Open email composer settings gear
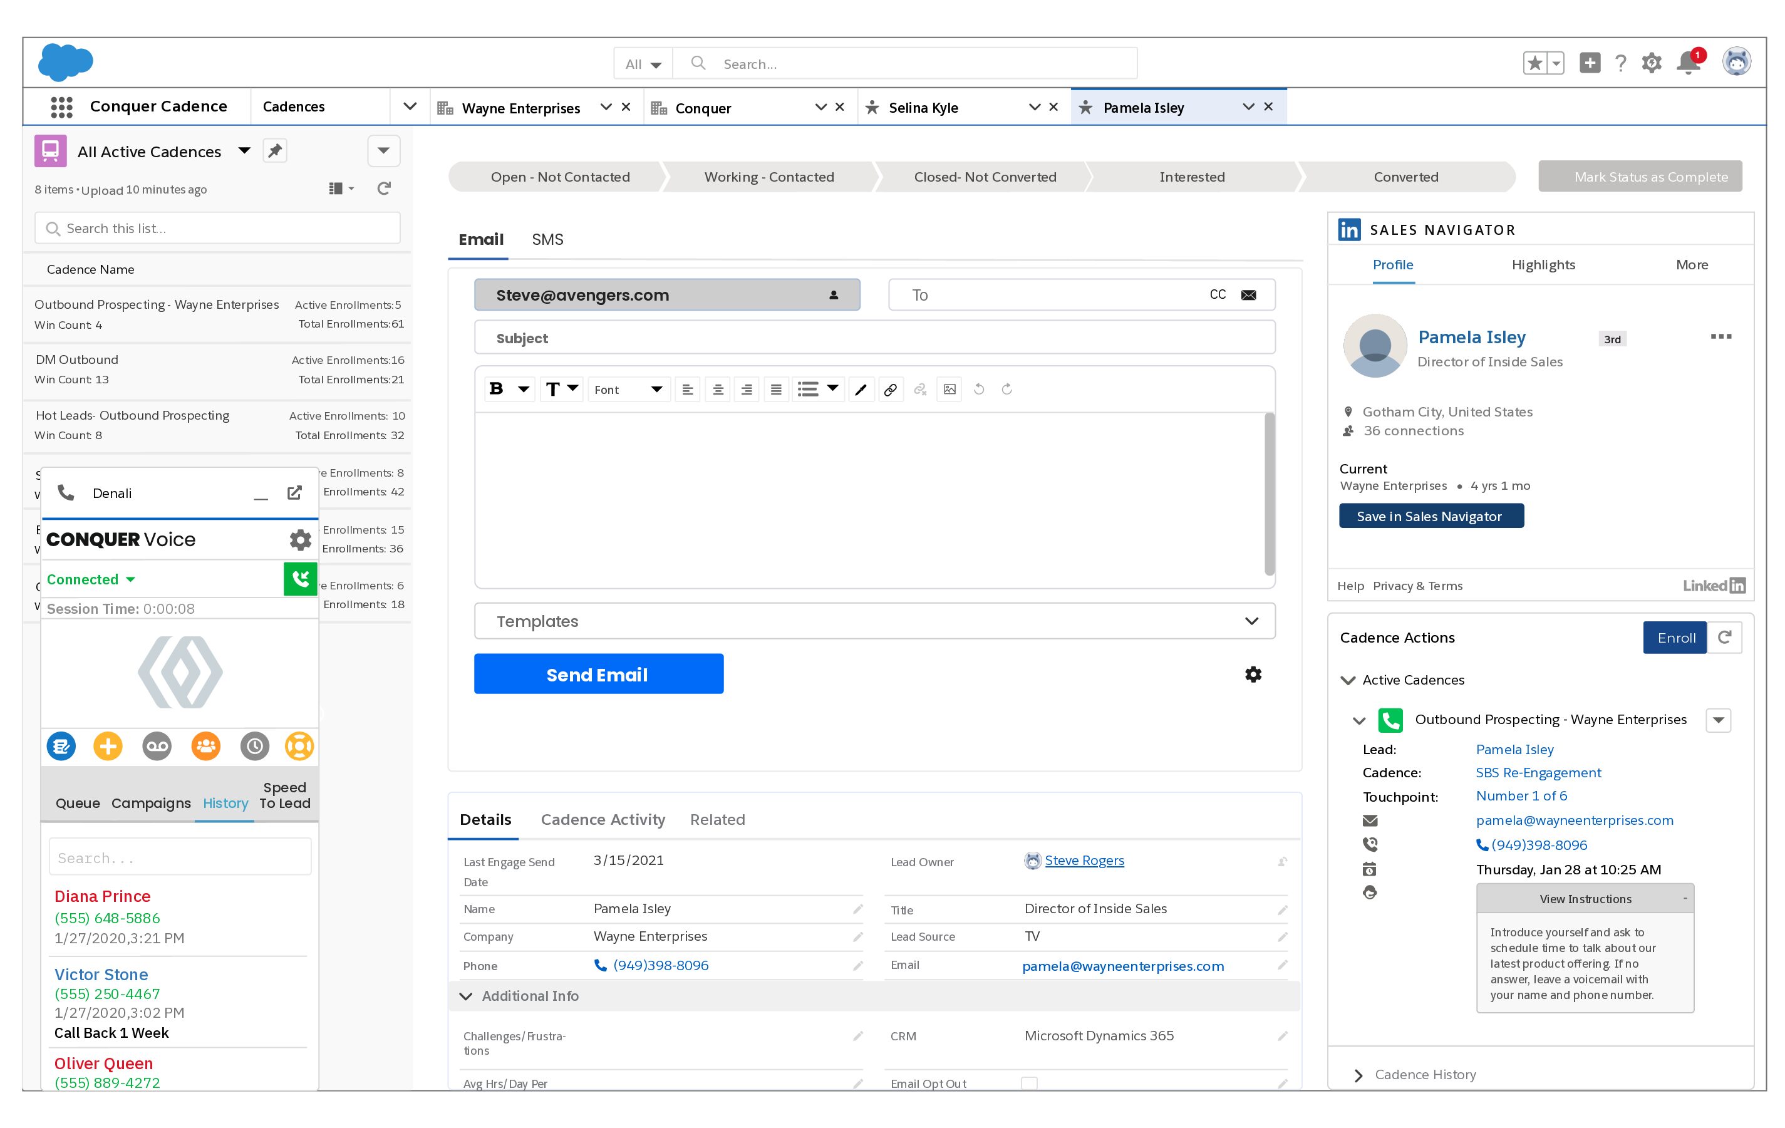The image size is (1785, 1128). [1253, 675]
